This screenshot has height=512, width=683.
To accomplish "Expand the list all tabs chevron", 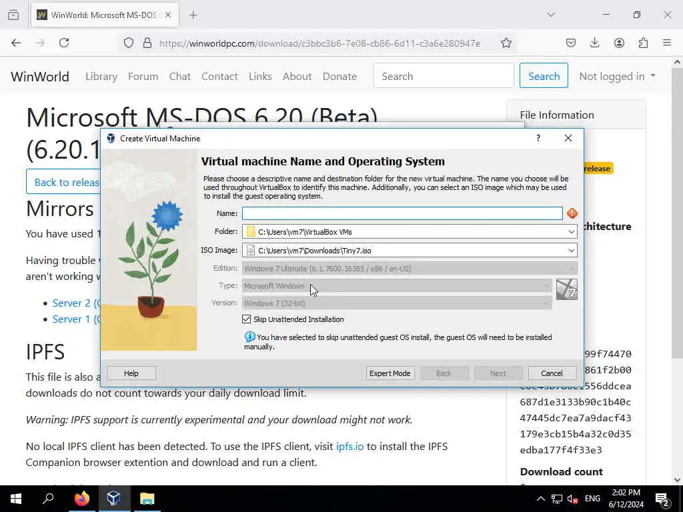I will [x=551, y=15].
